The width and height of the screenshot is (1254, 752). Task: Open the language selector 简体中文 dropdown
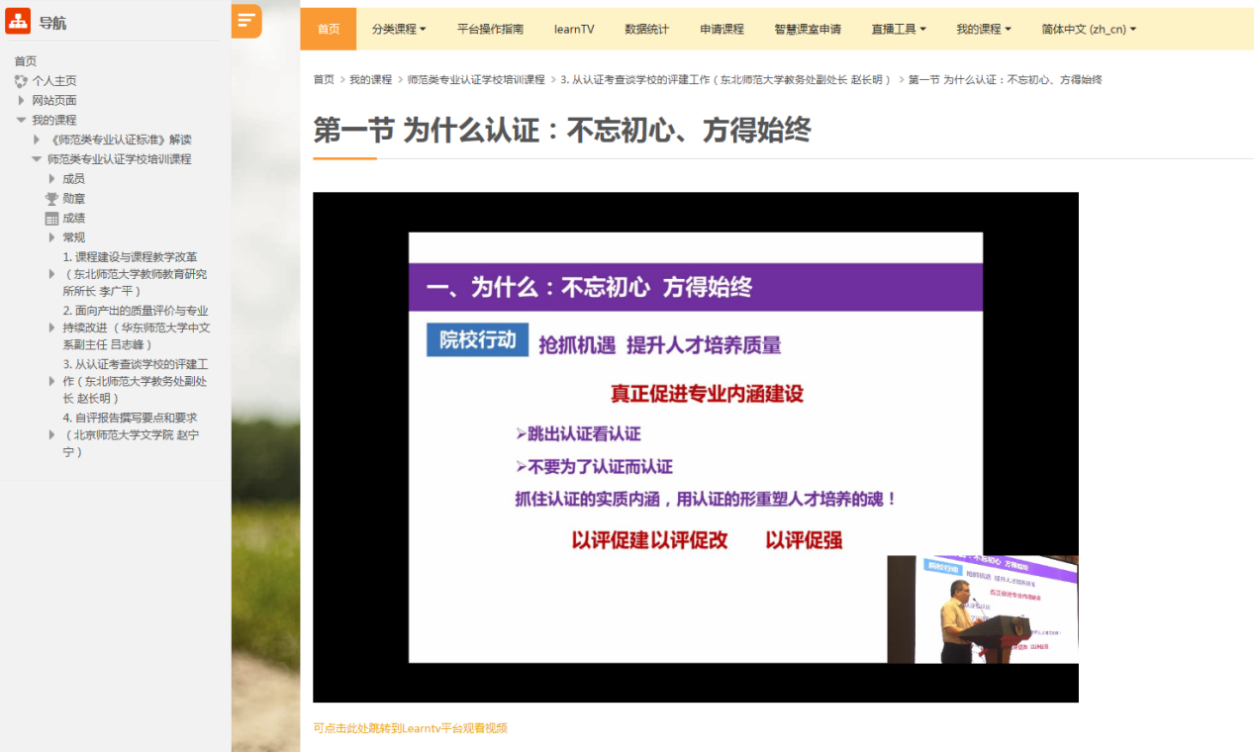pyautogui.click(x=1089, y=30)
